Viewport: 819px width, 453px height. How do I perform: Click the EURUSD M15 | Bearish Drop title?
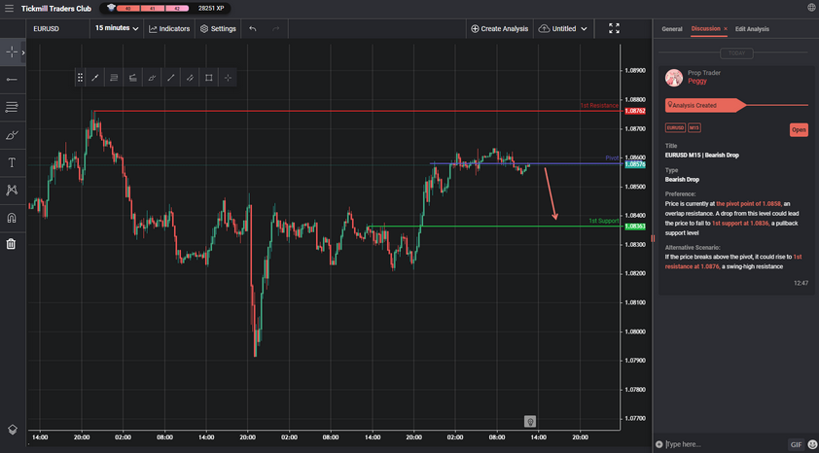pyautogui.click(x=702, y=155)
